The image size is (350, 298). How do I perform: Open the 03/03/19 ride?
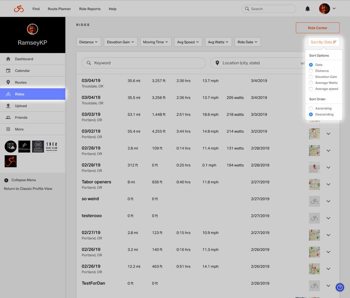pyautogui.click(x=91, y=114)
